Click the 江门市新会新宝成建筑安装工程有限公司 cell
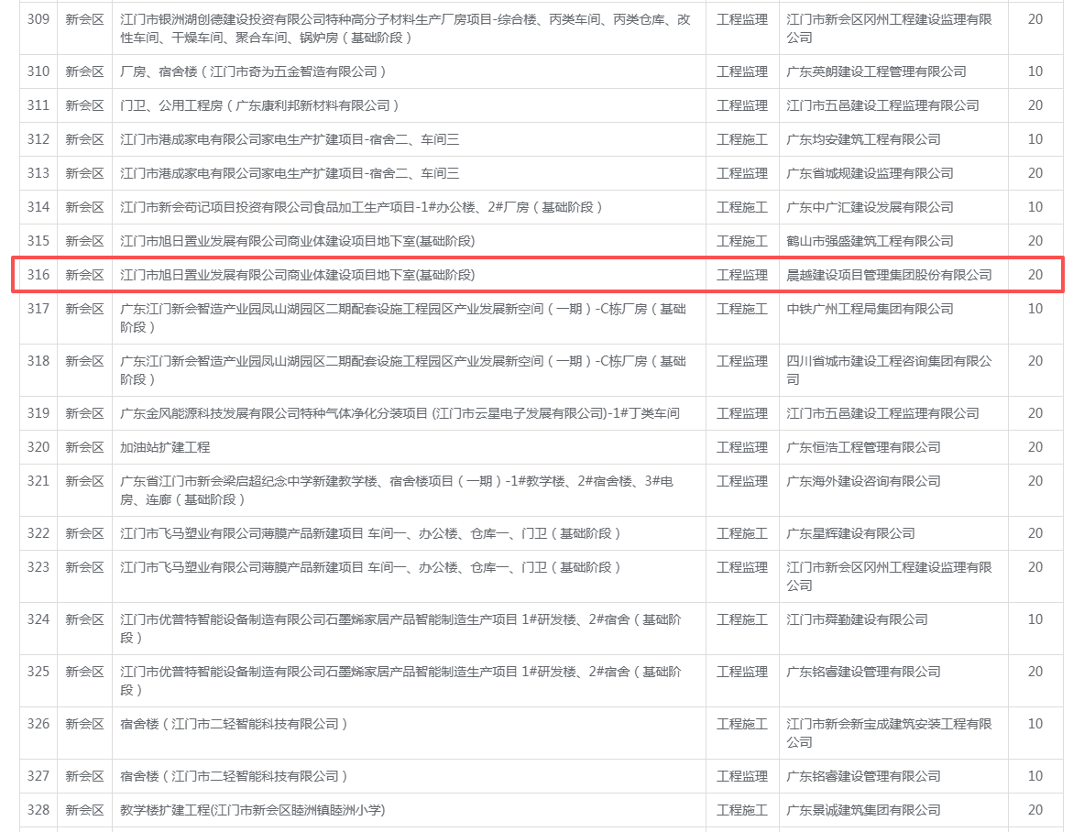Screen dimensions: 1084x832 tap(889, 732)
